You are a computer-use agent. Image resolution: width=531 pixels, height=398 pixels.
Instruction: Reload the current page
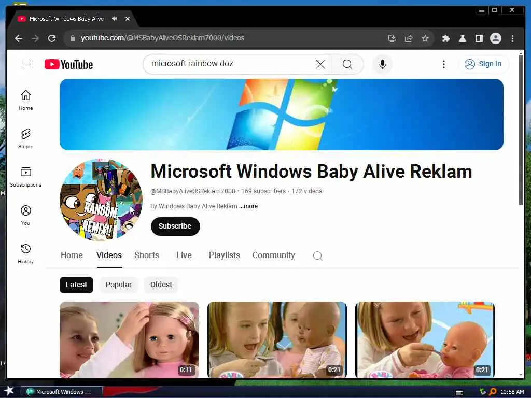click(52, 38)
